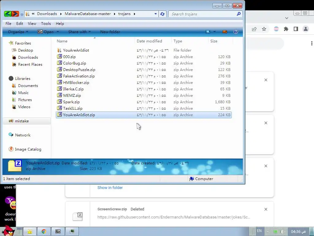Open 7-Zip from the taskbar
The height and width of the screenshot is (236, 314).
(58, 231)
